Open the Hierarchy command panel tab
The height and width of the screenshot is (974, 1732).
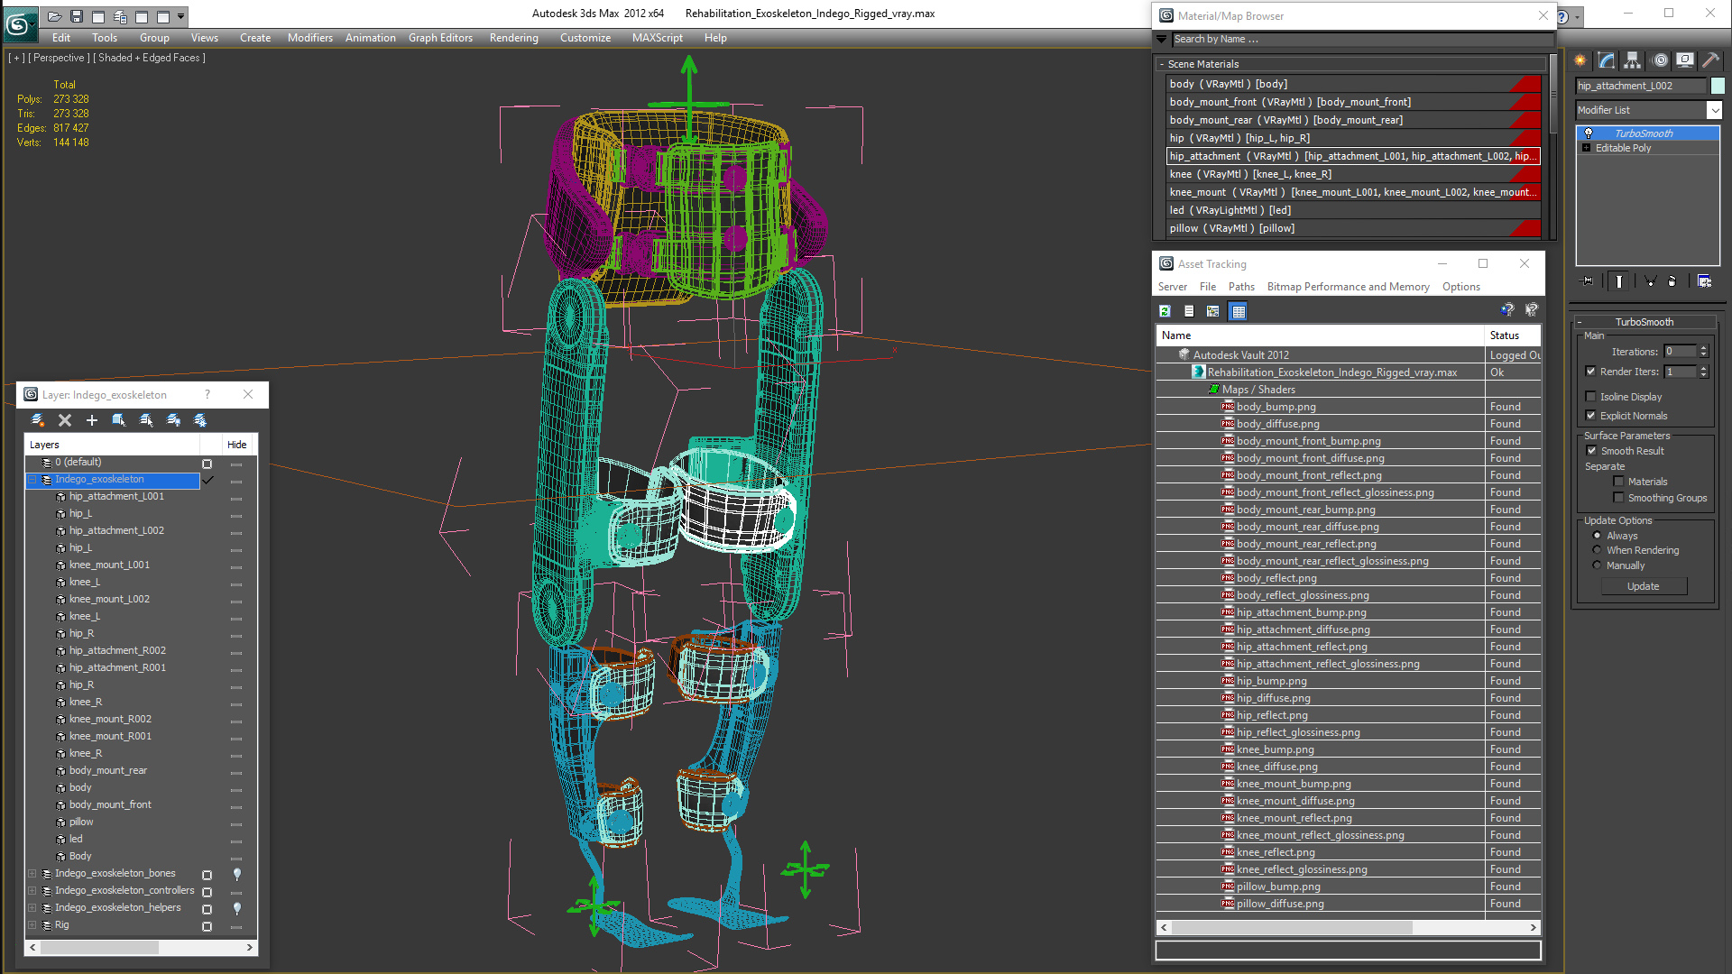click(x=1633, y=60)
